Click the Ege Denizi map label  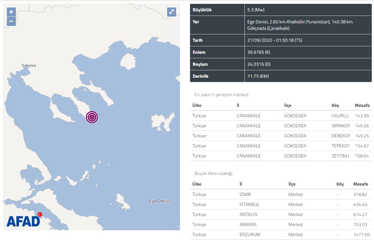pos(159,201)
